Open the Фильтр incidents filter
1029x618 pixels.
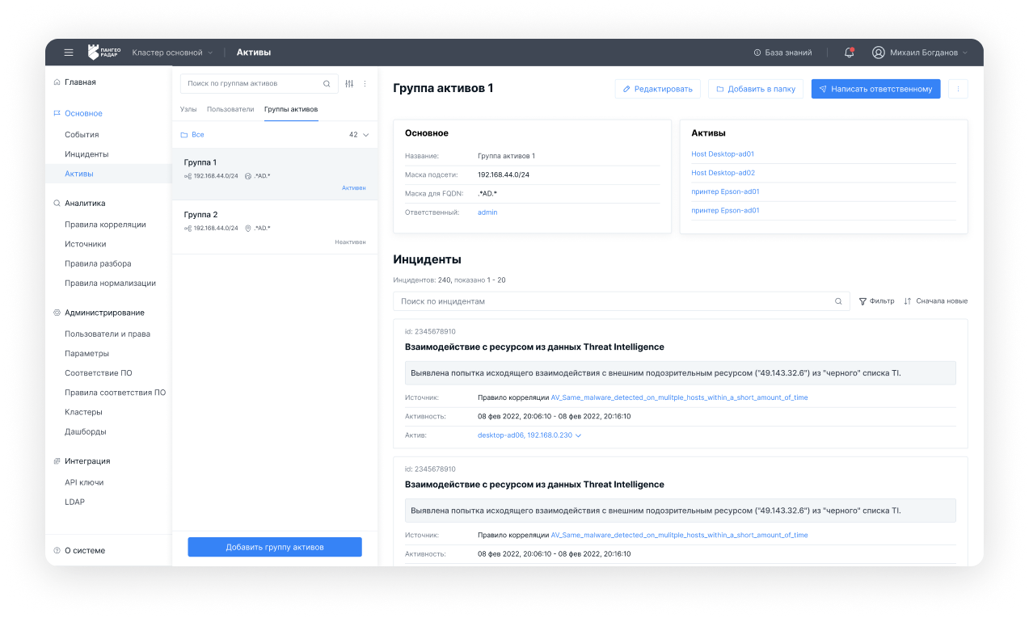(876, 301)
